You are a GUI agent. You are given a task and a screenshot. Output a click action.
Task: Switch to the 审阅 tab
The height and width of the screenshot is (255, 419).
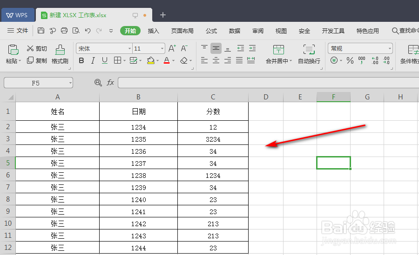coord(257,31)
